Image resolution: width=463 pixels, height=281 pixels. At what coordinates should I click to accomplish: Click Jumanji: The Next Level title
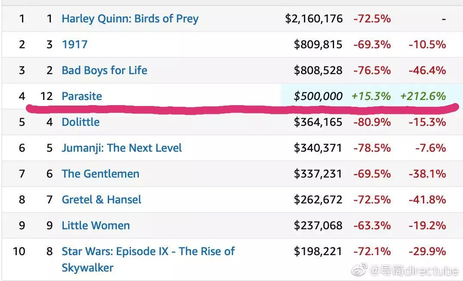(x=122, y=148)
